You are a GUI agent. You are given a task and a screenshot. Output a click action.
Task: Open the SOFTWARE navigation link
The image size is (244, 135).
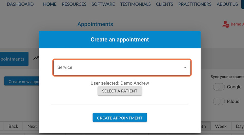[103, 4]
